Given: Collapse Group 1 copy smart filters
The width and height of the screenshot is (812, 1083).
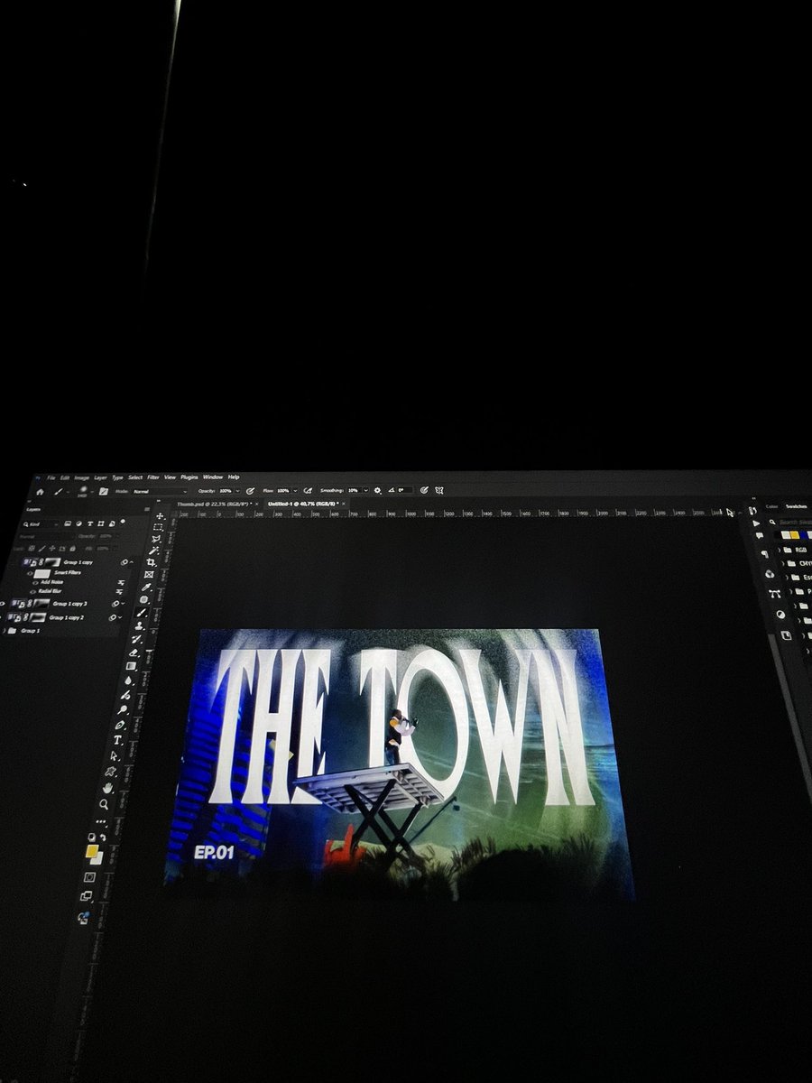Looking at the screenshot, I should [x=132, y=562].
